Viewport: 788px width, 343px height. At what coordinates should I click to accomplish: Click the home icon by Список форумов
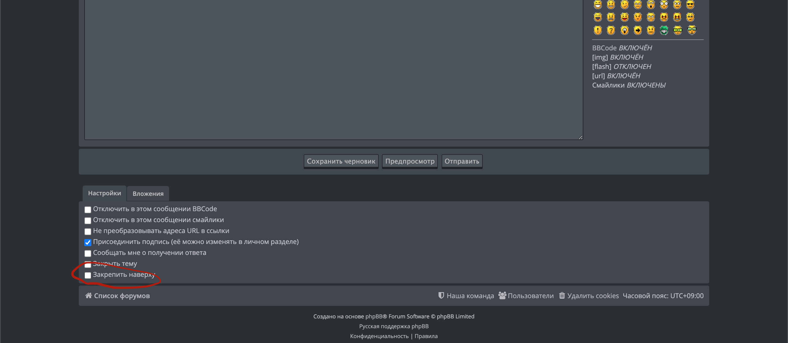(x=88, y=295)
